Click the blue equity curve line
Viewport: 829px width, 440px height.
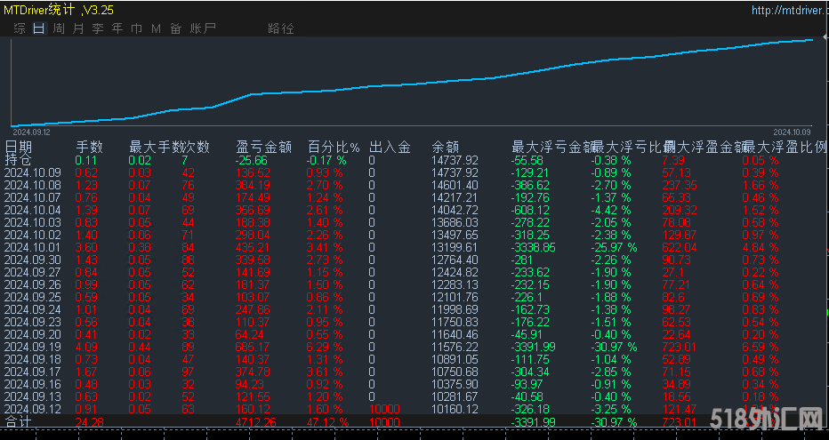pos(413,84)
